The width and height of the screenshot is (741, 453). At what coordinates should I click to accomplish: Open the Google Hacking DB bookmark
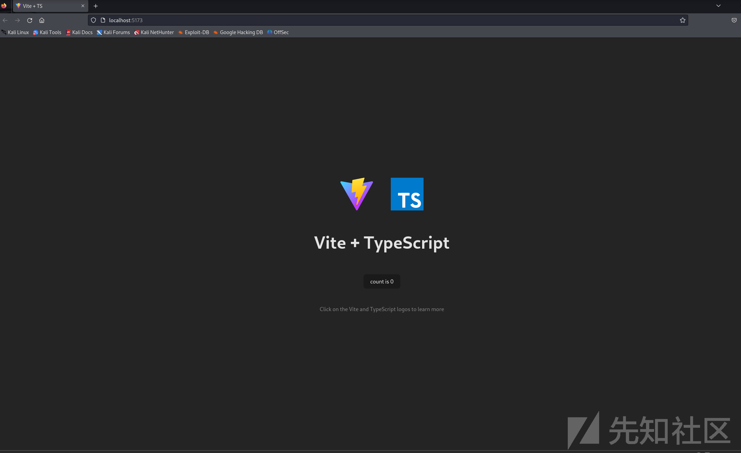tap(238, 32)
